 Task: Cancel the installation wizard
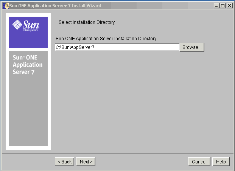(199, 162)
